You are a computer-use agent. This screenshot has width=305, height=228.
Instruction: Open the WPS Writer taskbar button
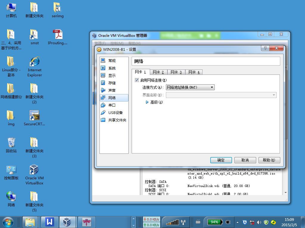click(x=50, y=222)
